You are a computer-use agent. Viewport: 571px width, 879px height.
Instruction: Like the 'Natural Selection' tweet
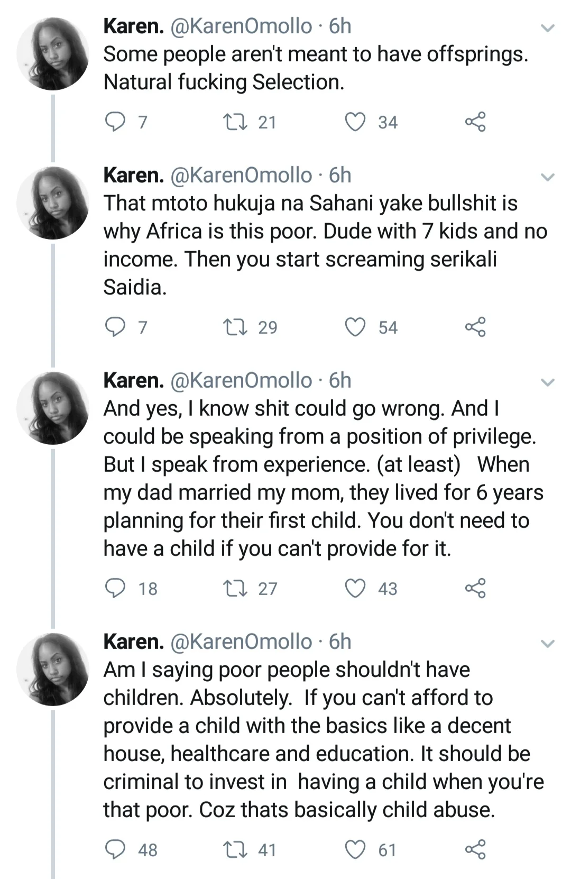355,122
